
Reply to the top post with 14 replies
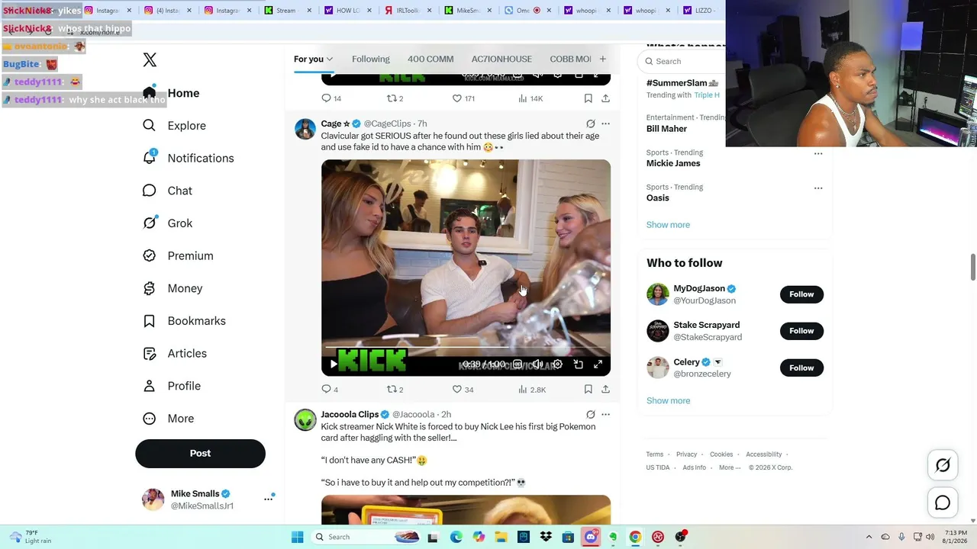click(x=331, y=98)
